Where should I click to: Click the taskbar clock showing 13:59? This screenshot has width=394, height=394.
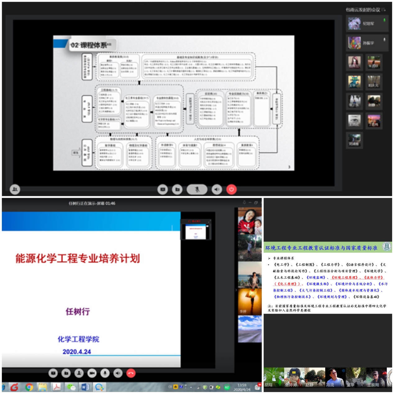[242, 387]
